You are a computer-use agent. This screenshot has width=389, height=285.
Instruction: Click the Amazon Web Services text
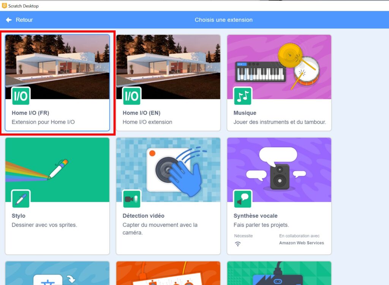pyautogui.click(x=301, y=243)
